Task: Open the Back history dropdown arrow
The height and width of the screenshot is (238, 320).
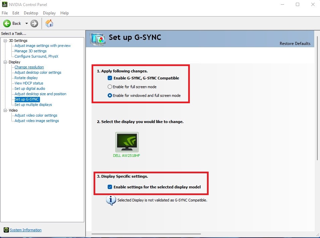Action: [26, 23]
